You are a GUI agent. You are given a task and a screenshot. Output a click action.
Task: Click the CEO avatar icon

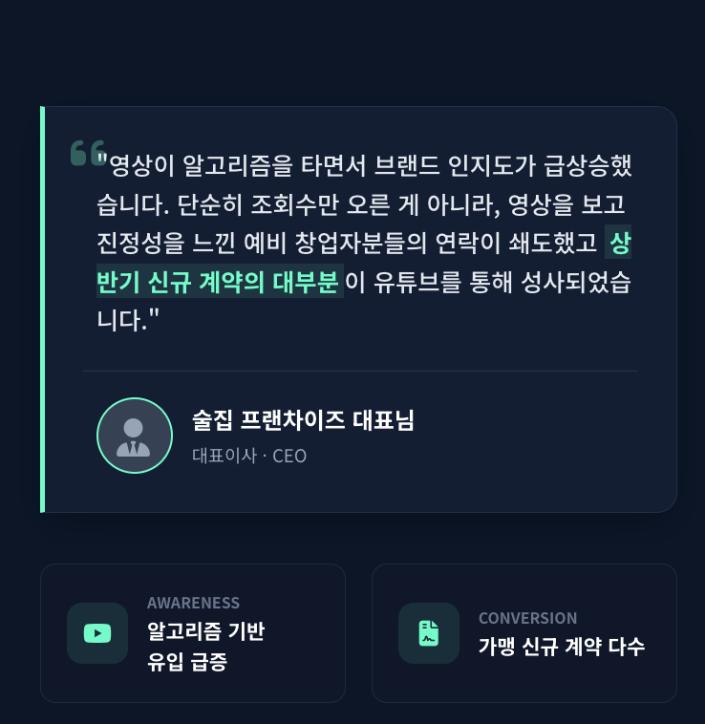click(135, 436)
